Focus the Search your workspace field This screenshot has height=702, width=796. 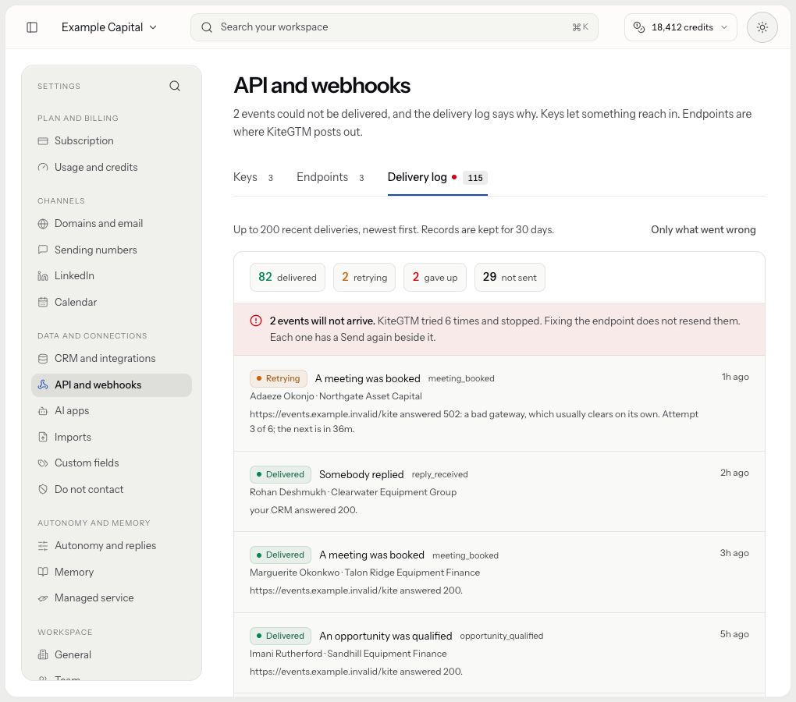394,27
